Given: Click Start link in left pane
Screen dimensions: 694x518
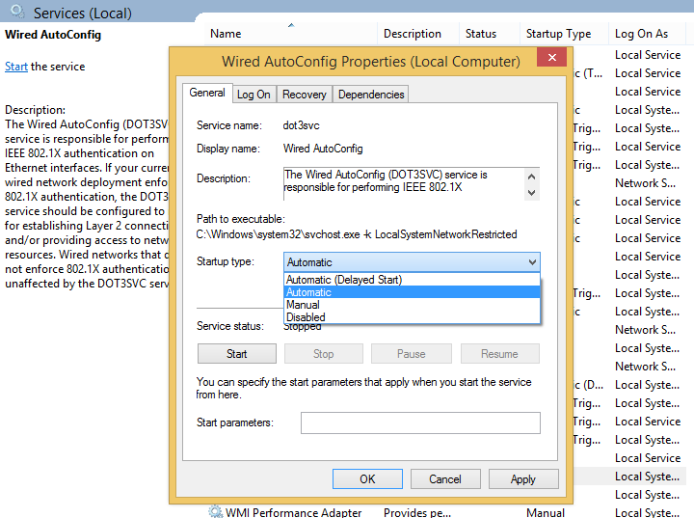Looking at the screenshot, I should [x=16, y=67].
